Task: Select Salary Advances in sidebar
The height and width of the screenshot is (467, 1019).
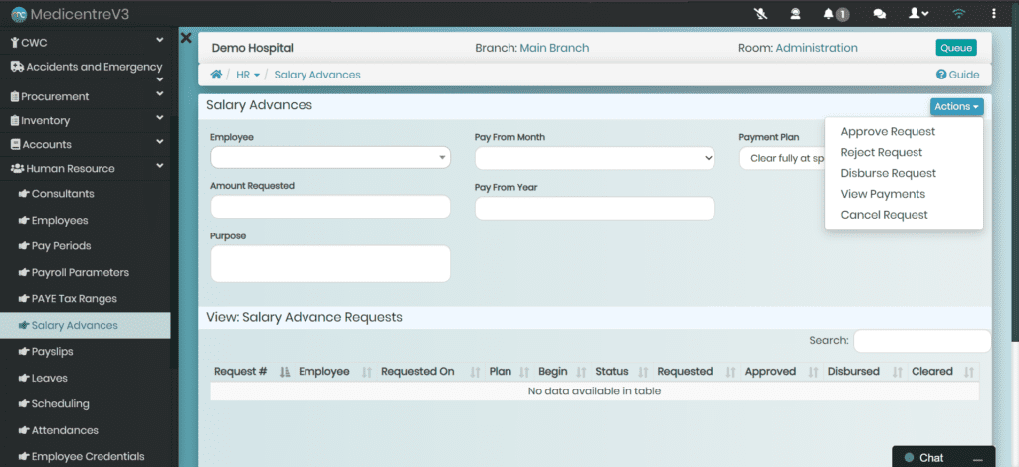Action: (86, 326)
